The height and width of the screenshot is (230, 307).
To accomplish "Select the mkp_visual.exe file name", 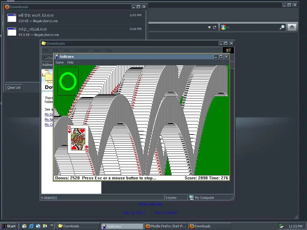I will point(33,29).
